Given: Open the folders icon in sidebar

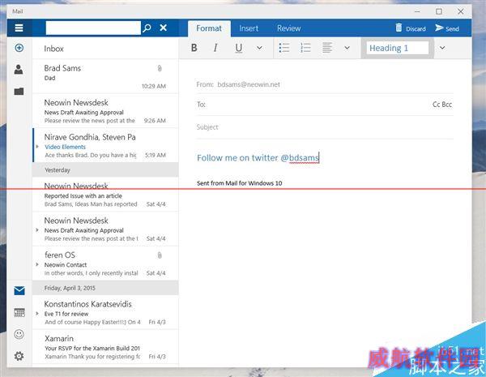Looking at the screenshot, I should click(x=19, y=91).
